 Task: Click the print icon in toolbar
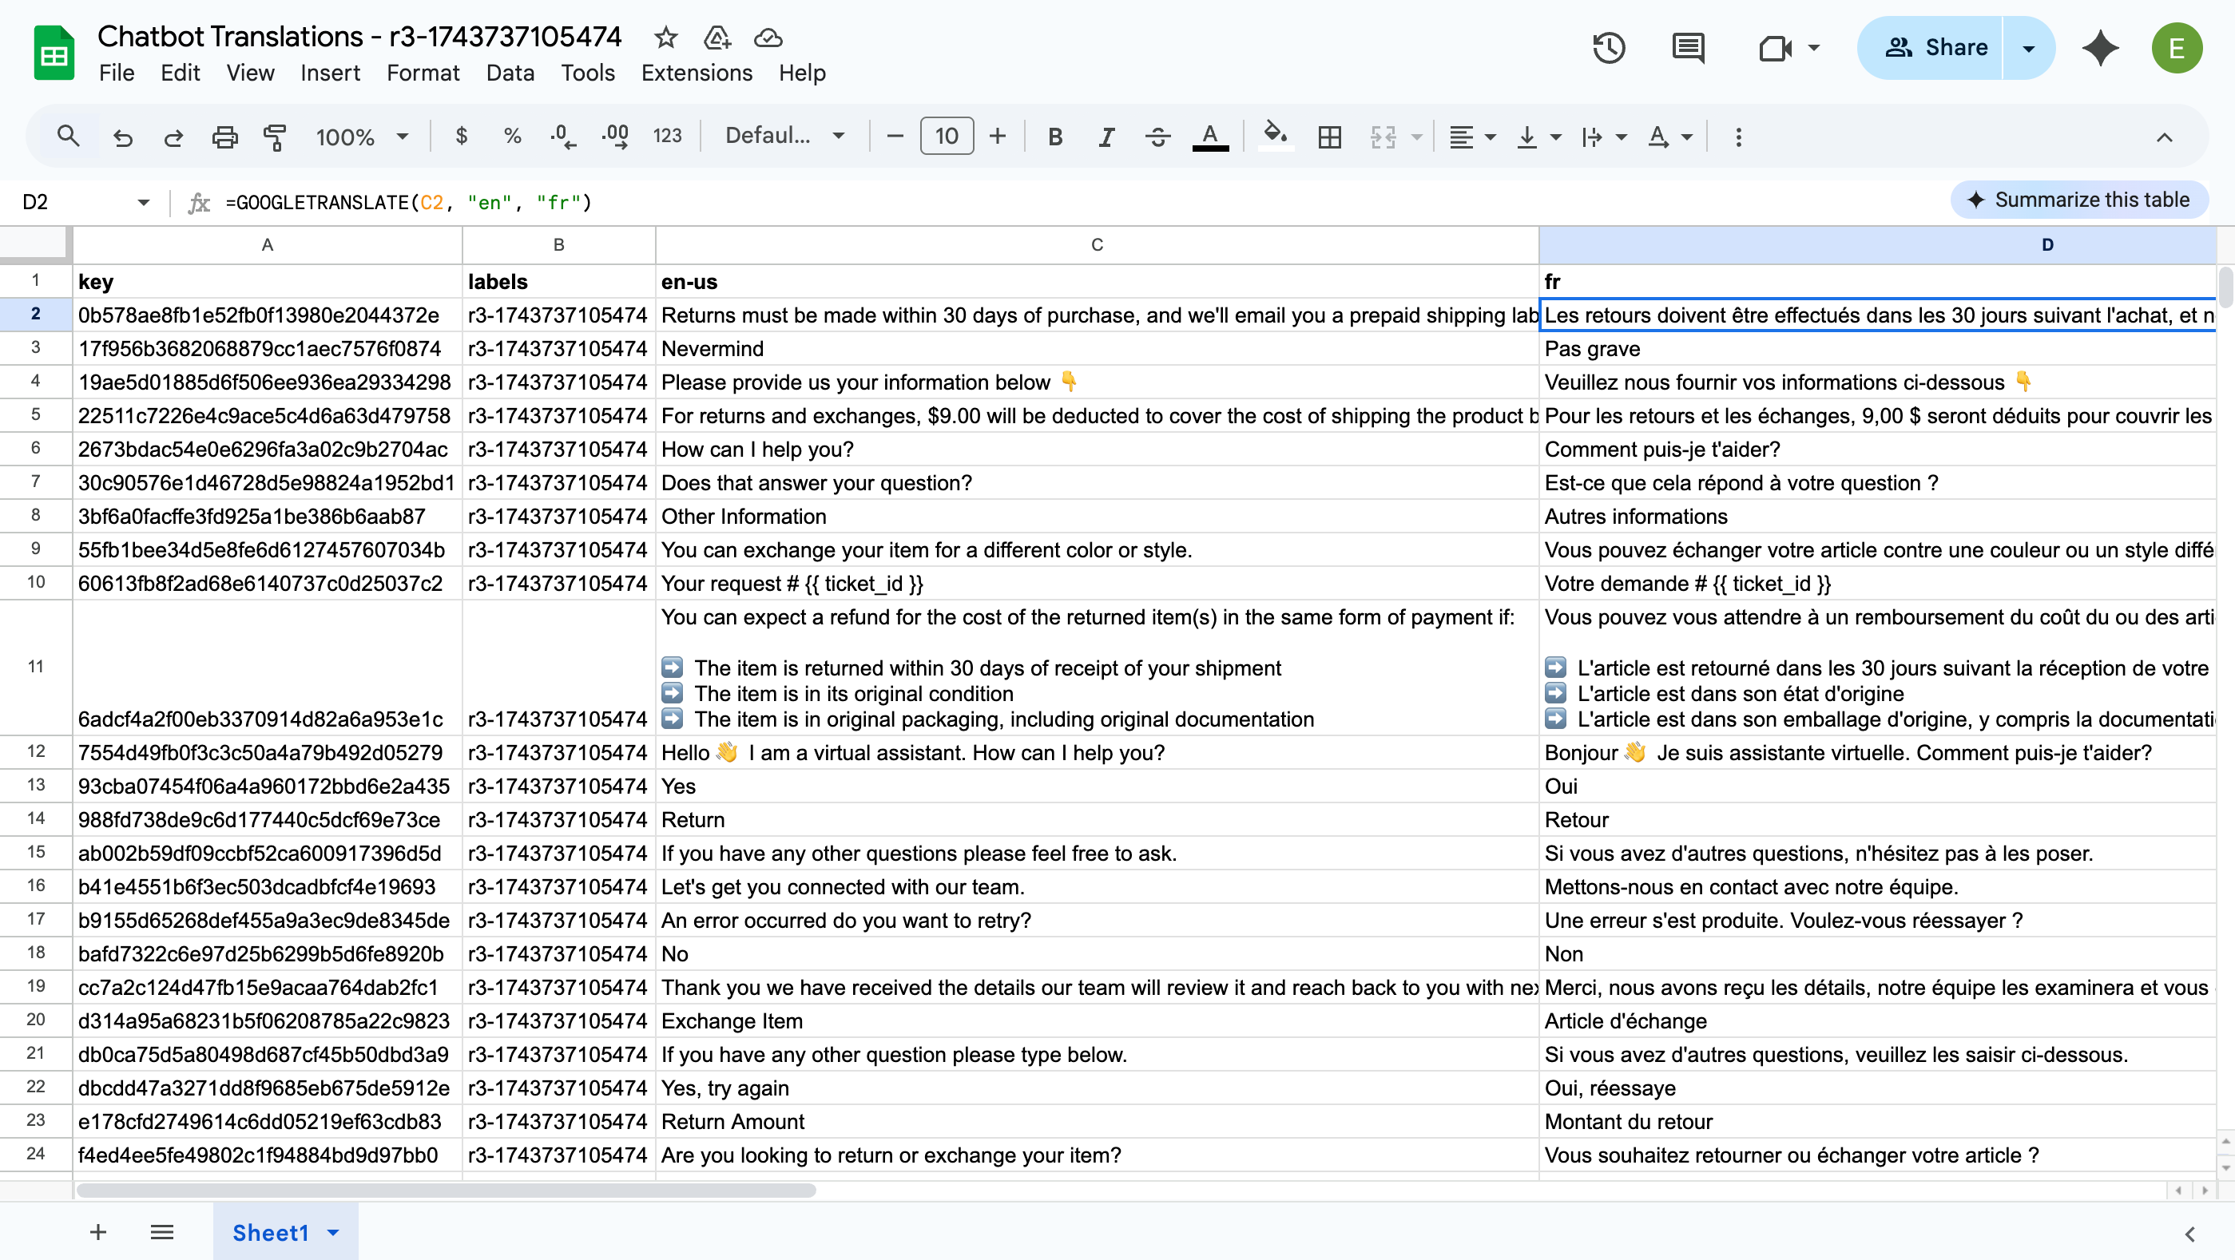click(x=224, y=137)
